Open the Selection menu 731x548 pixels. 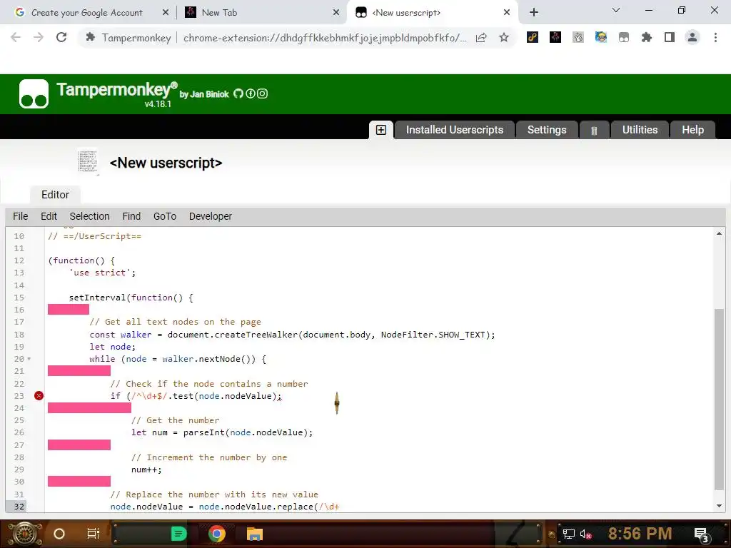89,216
